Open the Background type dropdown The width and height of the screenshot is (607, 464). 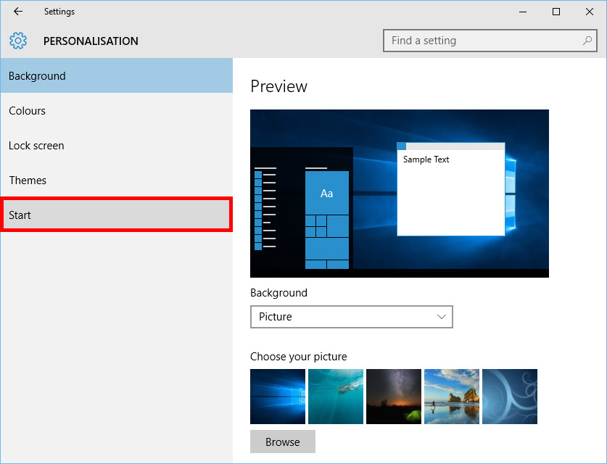(351, 317)
